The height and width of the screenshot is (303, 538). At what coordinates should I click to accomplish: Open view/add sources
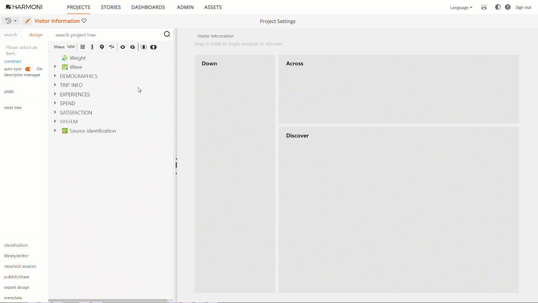[20, 266]
